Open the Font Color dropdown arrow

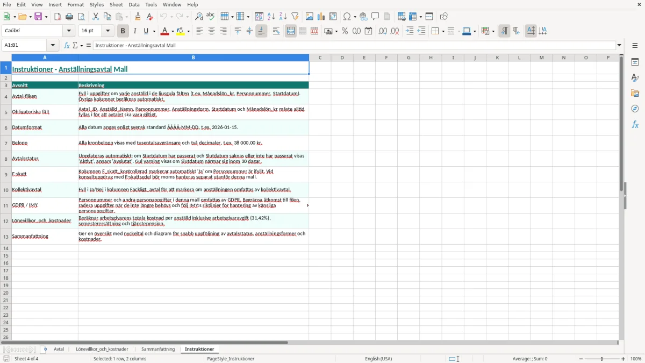(173, 31)
